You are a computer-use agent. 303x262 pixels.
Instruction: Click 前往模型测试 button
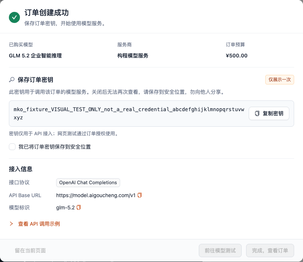pos(220,251)
